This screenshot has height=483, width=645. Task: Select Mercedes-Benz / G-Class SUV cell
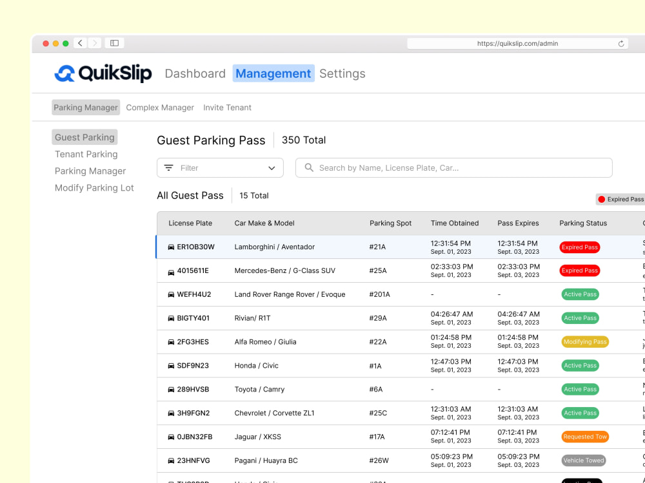click(284, 270)
